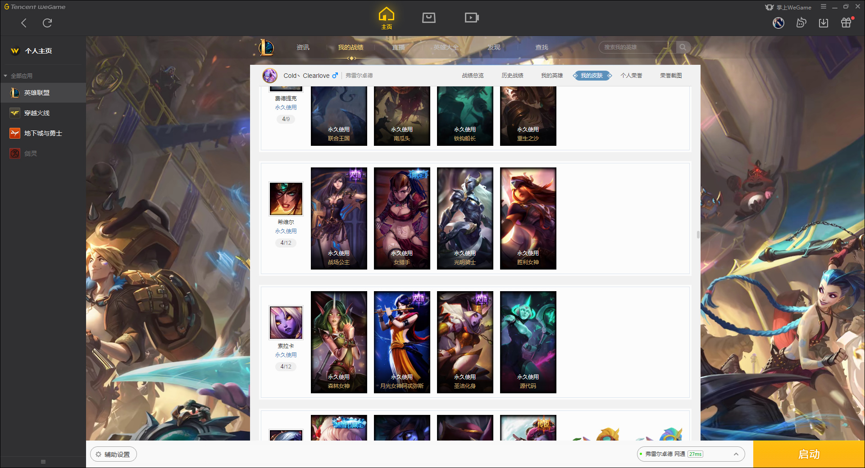Viewport: 865px width, 468px height.
Task: Open the 资讯 navigation tab
Action: (303, 47)
